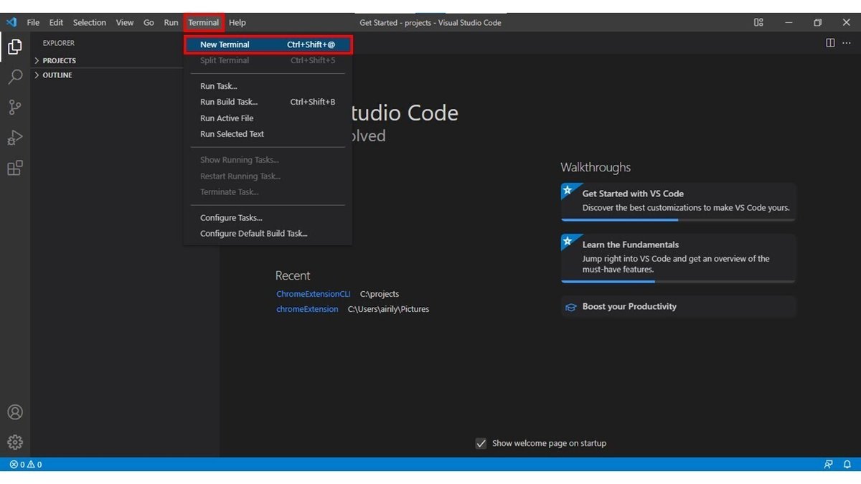The image size is (861, 484).
Task: Expand the PROJECTS folder section
Action: 108,60
